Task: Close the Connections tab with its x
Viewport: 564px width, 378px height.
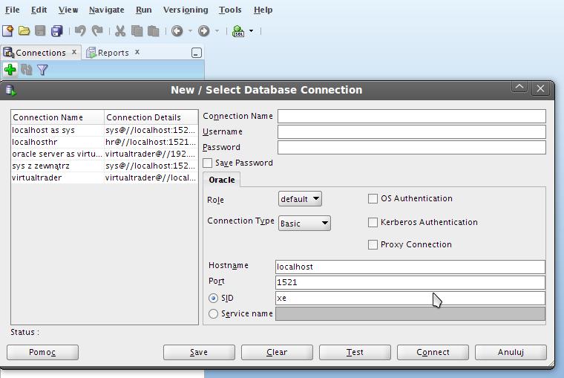Action: [x=74, y=52]
